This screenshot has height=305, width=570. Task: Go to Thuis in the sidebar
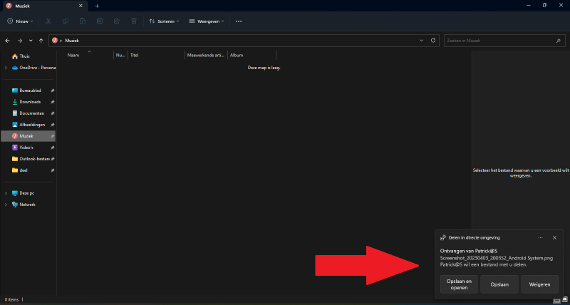(x=25, y=56)
